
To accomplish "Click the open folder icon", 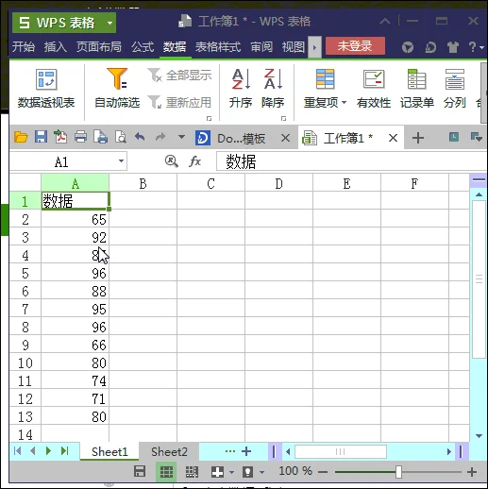I will point(21,138).
